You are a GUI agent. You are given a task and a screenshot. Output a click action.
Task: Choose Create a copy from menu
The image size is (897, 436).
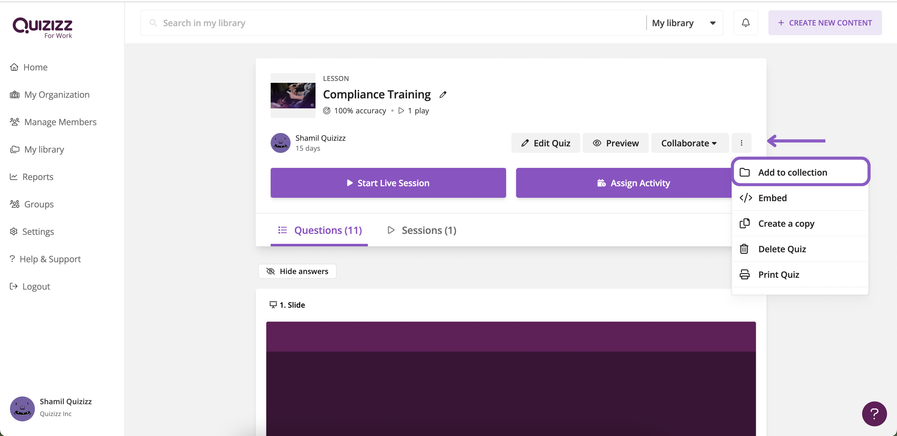[786, 224]
